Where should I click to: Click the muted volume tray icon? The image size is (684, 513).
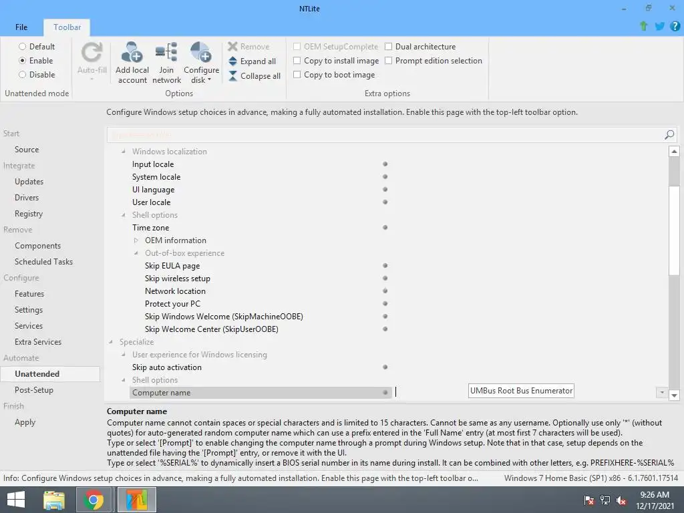tap(621, 500)
